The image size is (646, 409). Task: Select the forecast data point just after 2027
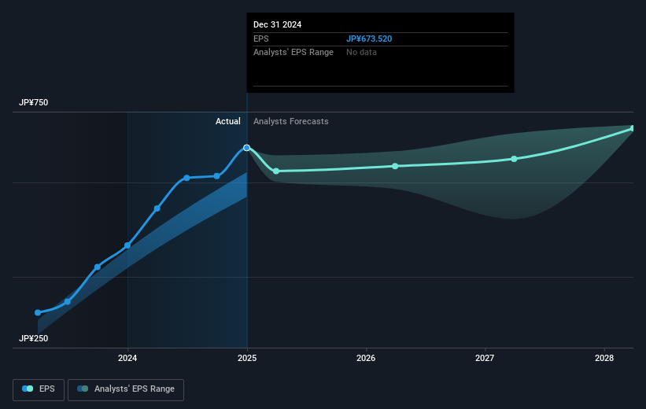point(514,159)
